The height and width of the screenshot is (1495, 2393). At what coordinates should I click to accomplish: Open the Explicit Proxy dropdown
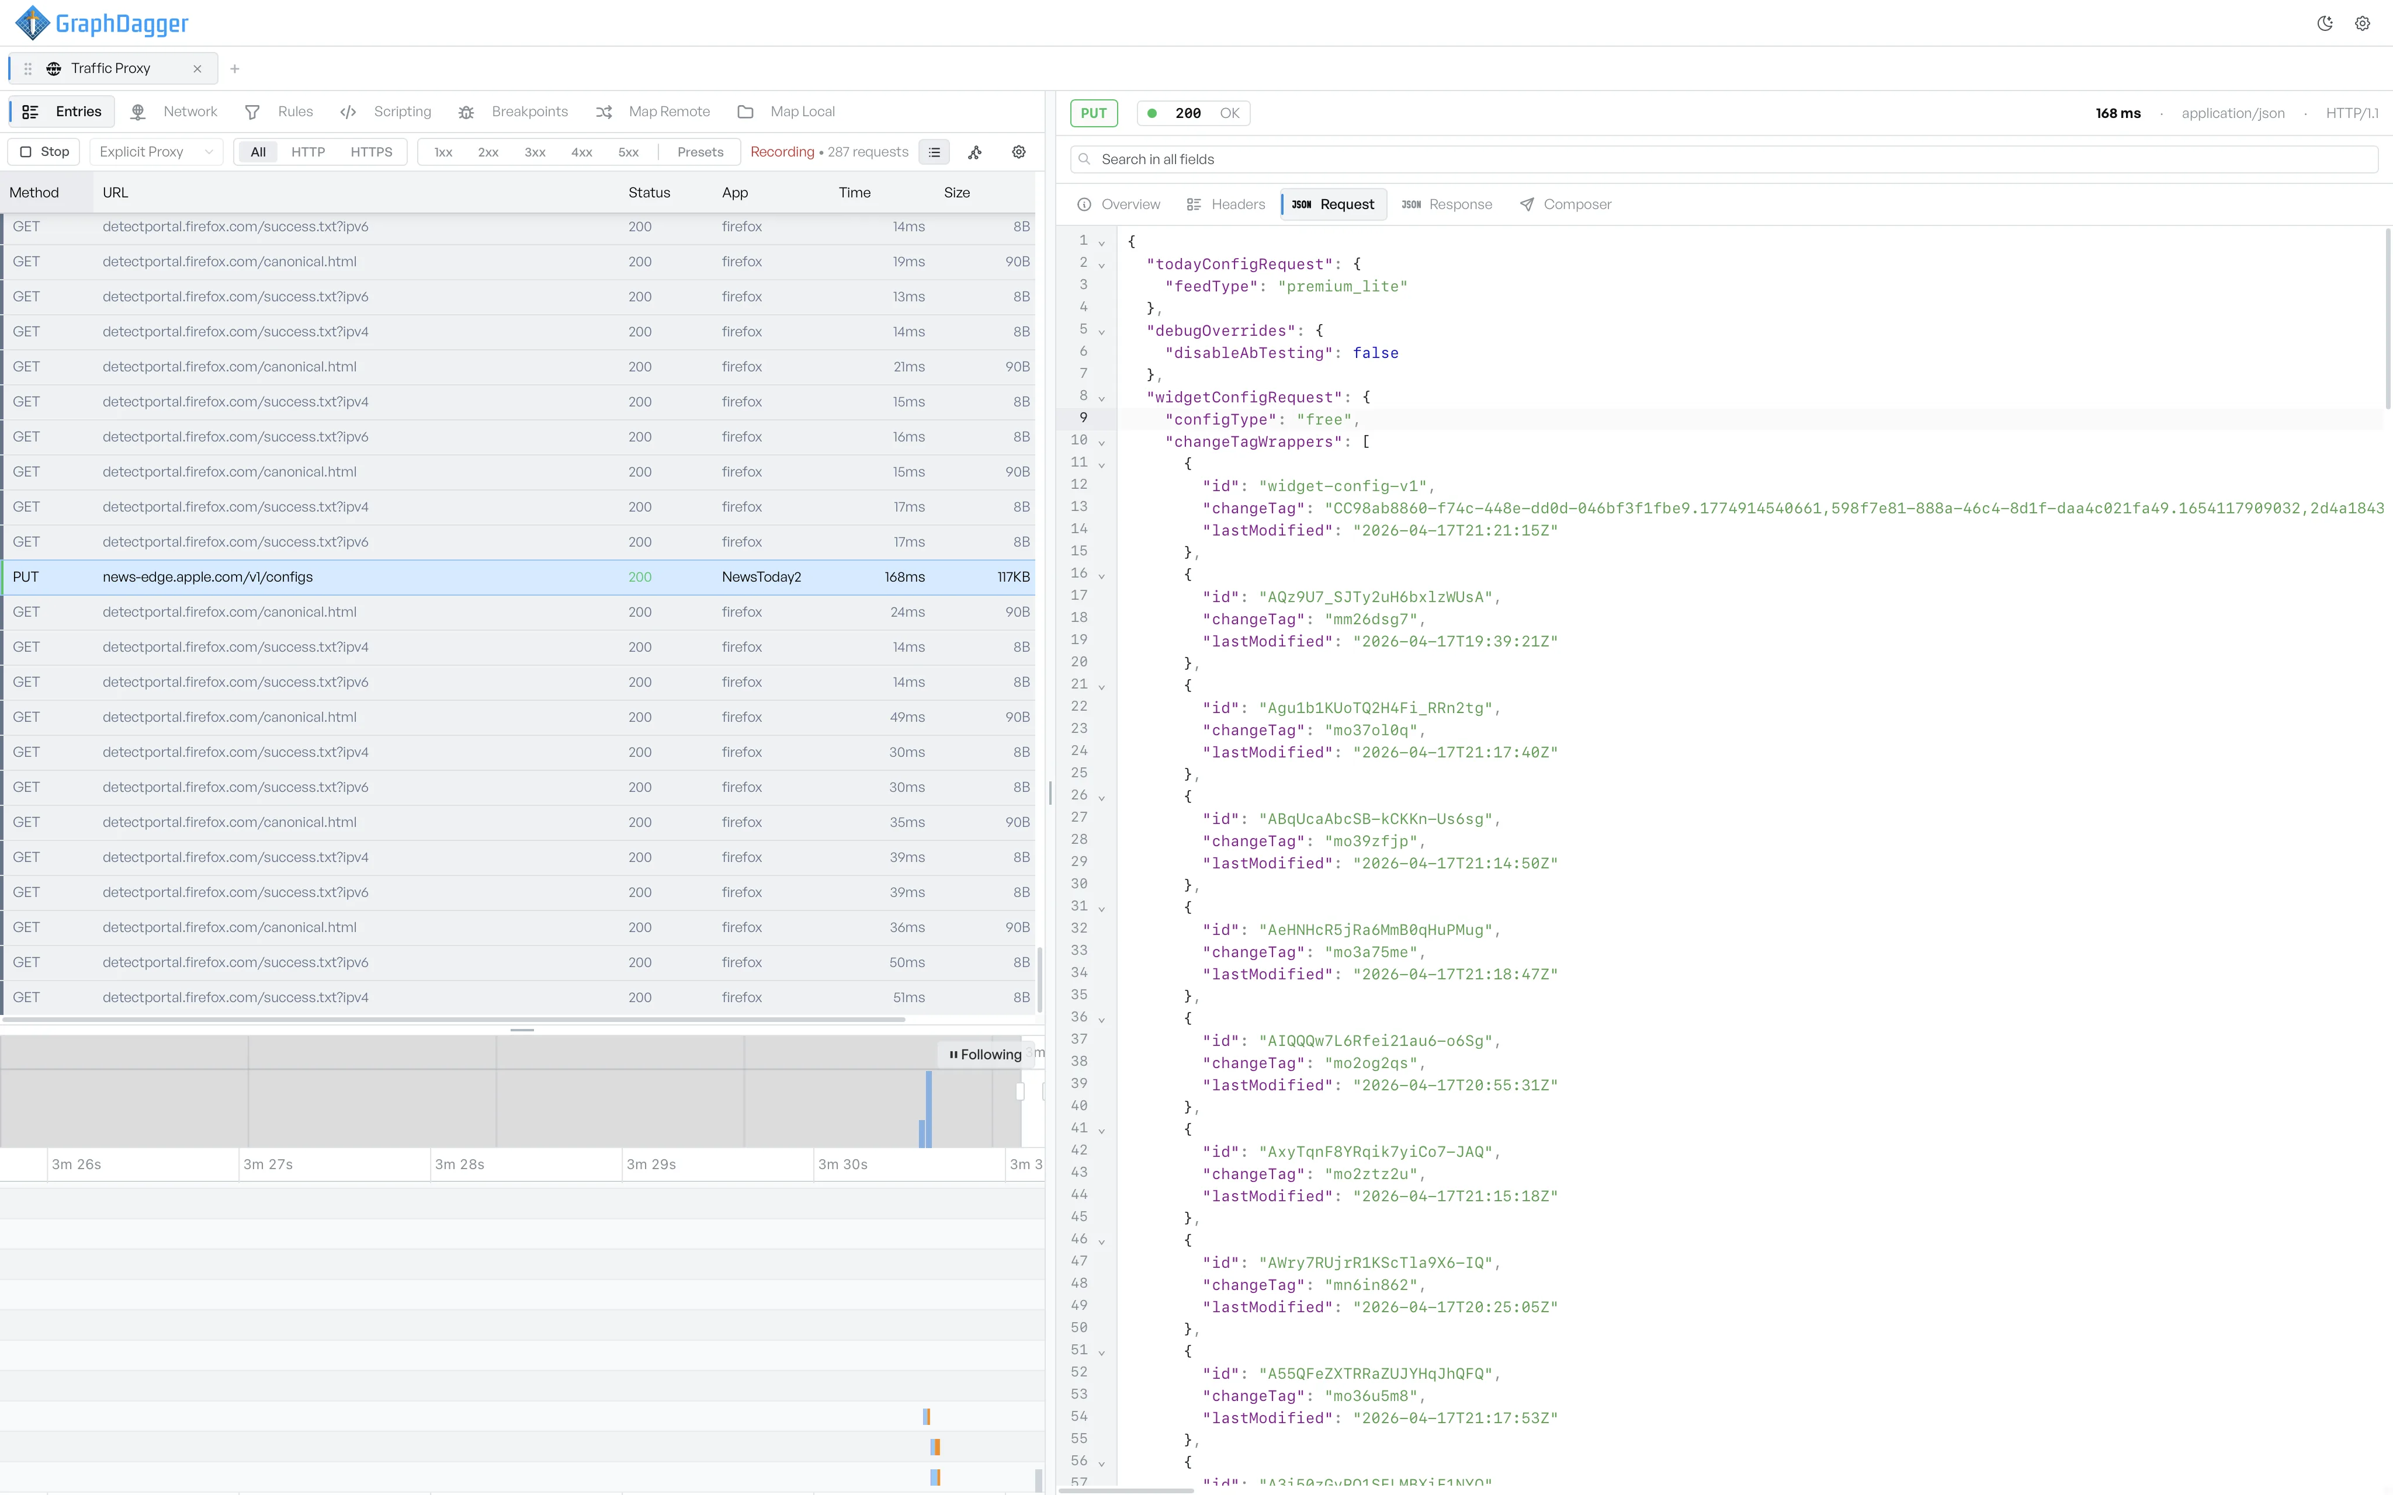pos(156,152)
